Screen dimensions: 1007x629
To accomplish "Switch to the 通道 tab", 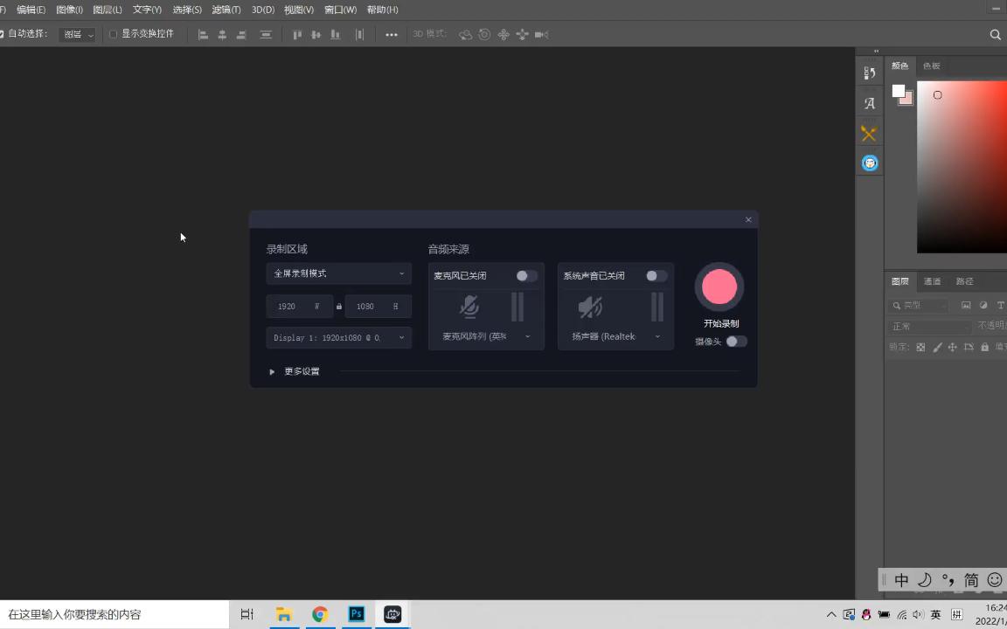I will [932, 281].
